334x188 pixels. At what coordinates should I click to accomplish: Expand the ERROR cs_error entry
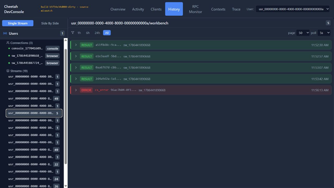[76, 90]
